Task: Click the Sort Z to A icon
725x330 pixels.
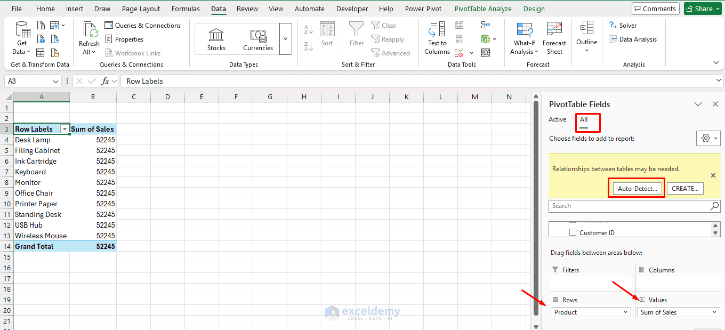Action: [x=309, y=46]
